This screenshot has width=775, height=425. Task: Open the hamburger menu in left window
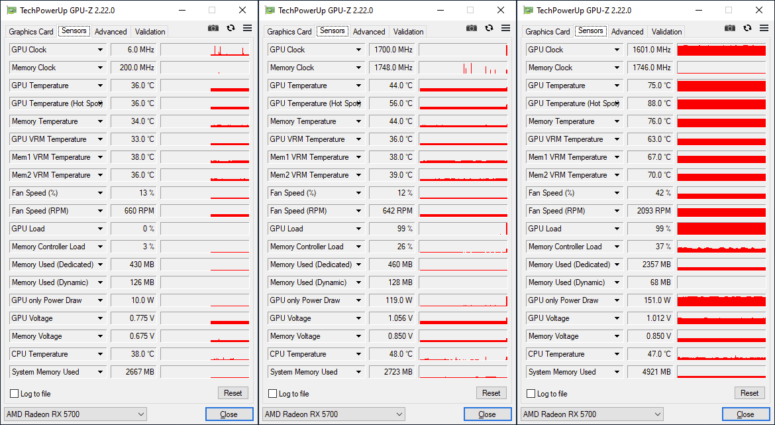247,28
